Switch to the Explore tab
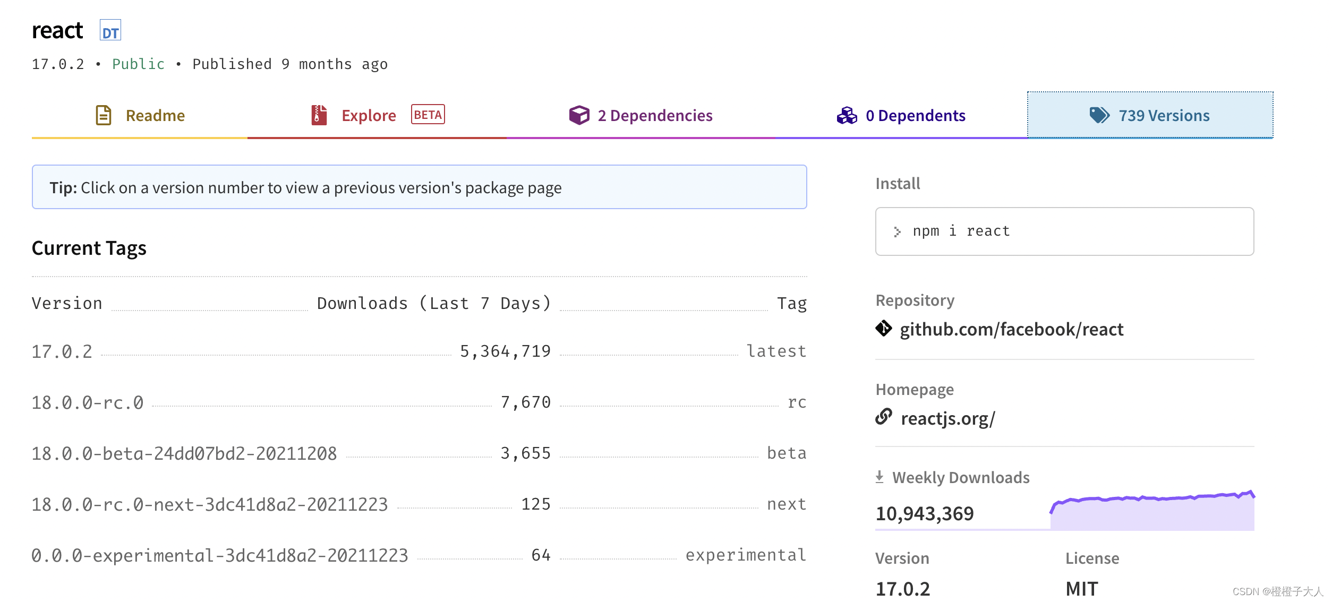The height and width of the screenshot is (602, 1332). [x=377, y=115]
